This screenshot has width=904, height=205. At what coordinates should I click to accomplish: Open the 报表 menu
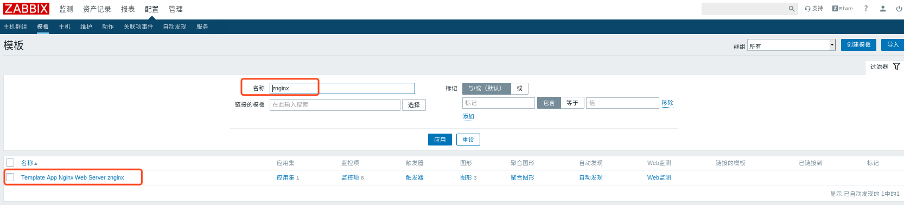(128, 9)
